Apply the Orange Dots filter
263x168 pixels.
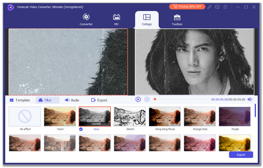pos(200,116)
